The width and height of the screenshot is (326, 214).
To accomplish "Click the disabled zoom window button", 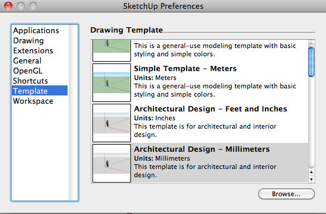I will (33, 6).
